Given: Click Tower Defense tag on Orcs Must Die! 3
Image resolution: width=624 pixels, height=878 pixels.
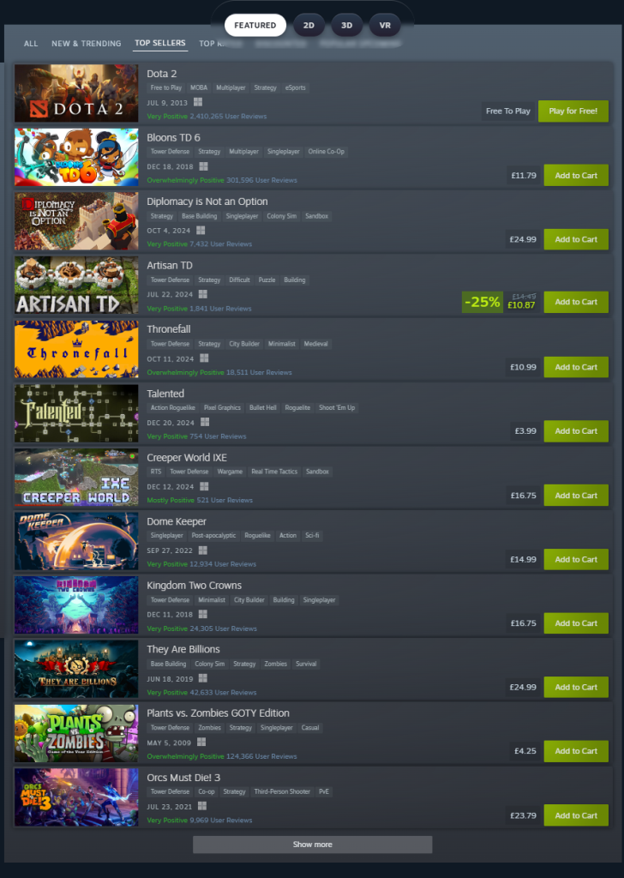Looking at the screenshot, I should pos(170,791).
